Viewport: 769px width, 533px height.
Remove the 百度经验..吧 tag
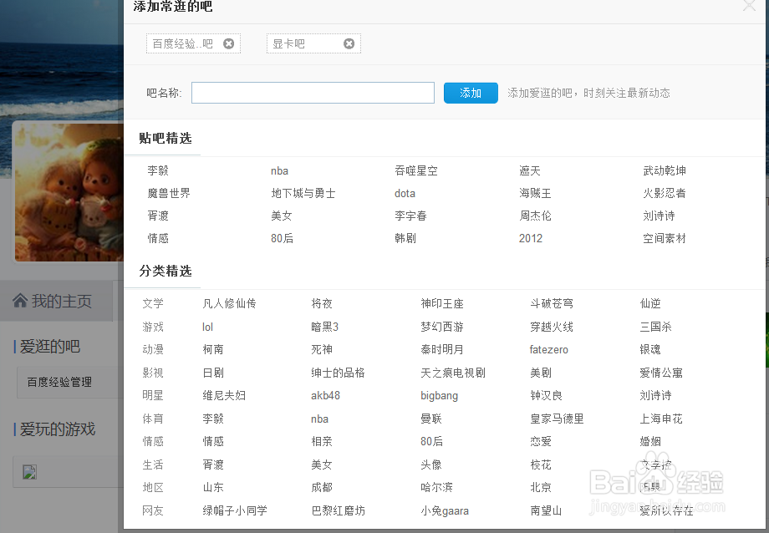pyautogui.click(x=228, y=43)
